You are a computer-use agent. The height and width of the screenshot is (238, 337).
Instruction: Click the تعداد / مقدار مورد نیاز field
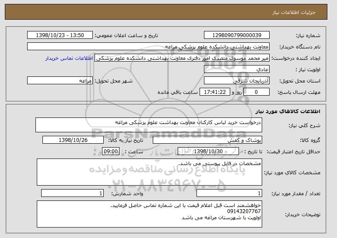pos(229,193)
